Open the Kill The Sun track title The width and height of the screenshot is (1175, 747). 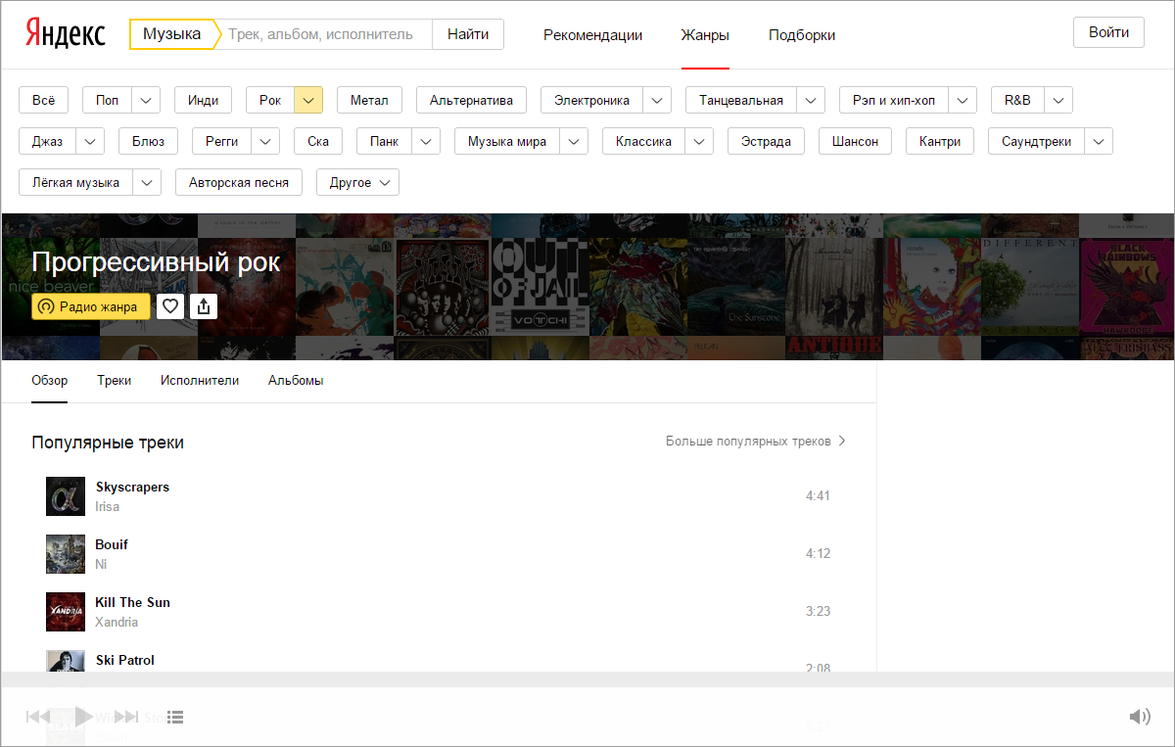pyautogui.click(x=133, y=603)
